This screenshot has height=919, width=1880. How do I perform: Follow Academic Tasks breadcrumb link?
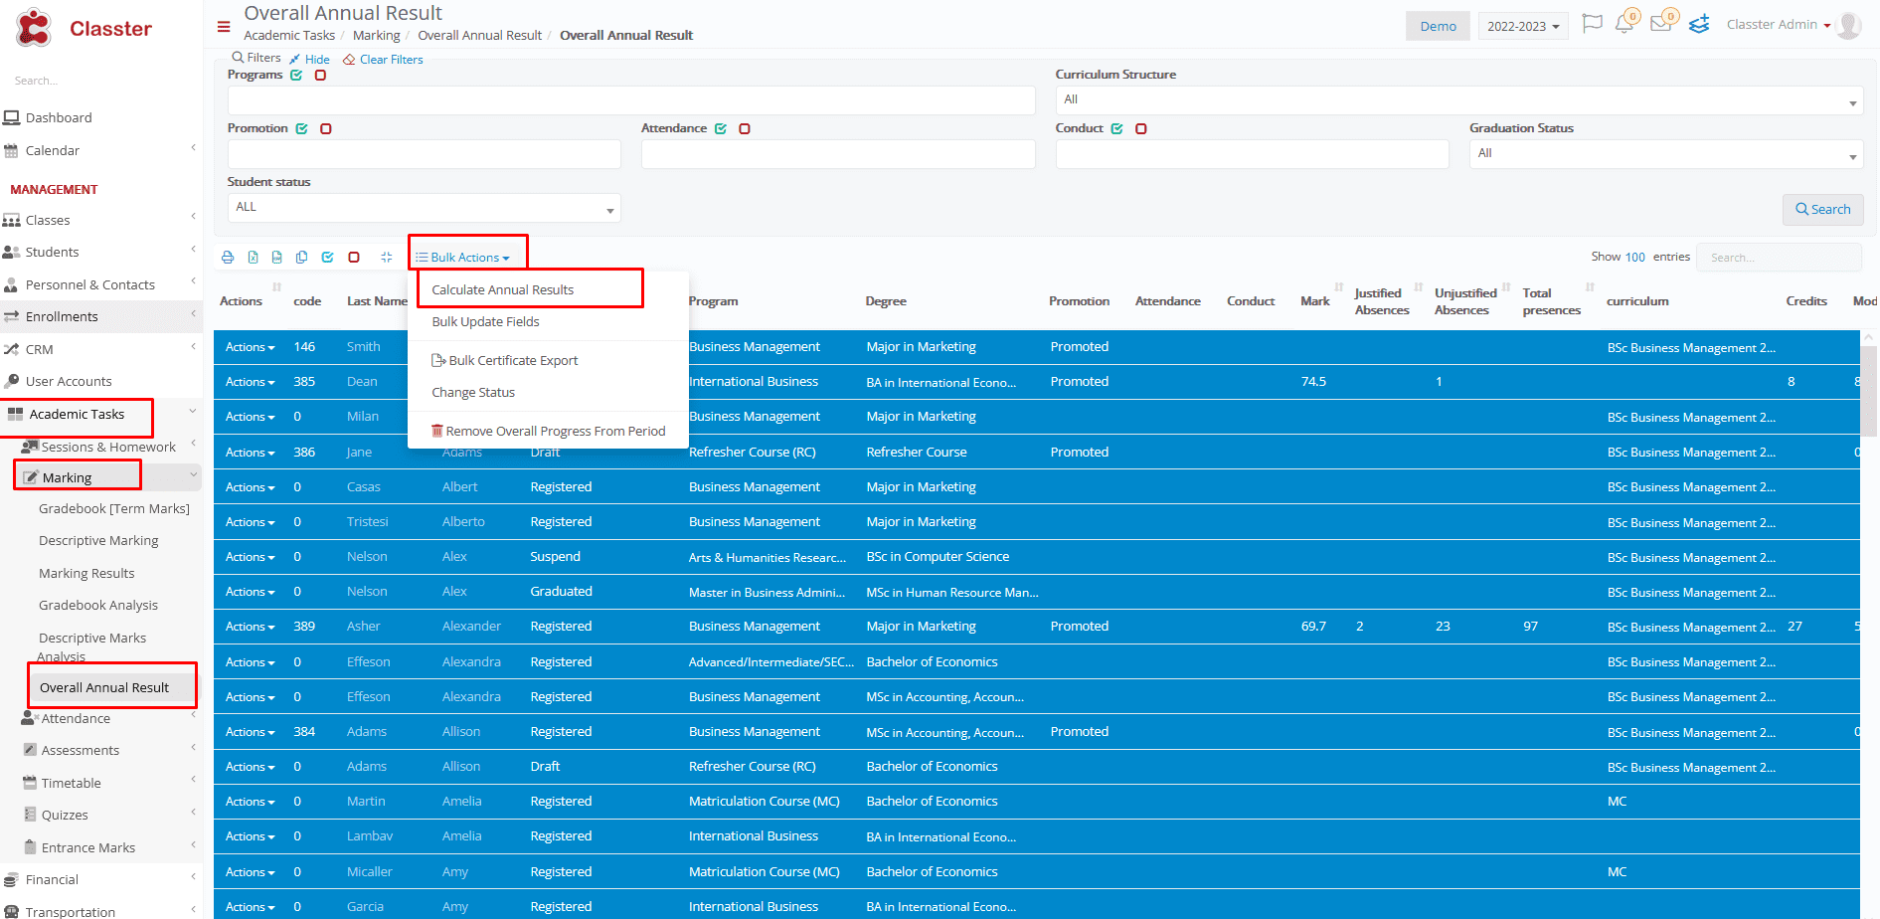tap(289, 35)
